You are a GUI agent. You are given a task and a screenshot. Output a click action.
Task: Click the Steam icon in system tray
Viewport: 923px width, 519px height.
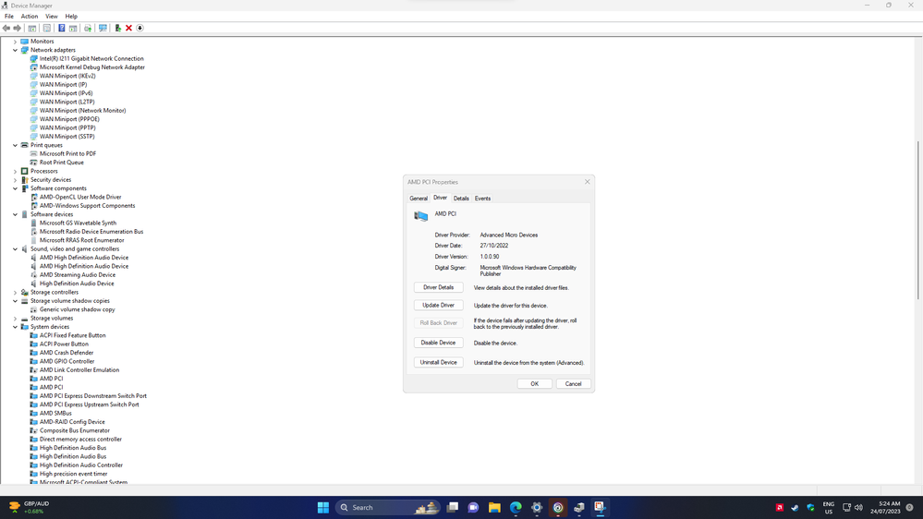point(795,507)
